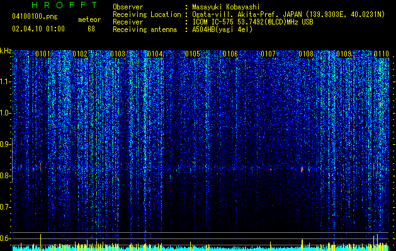Click the 'Receiving Location' label
Viewport: 396px width, 251px height.
tap(147, 14)
